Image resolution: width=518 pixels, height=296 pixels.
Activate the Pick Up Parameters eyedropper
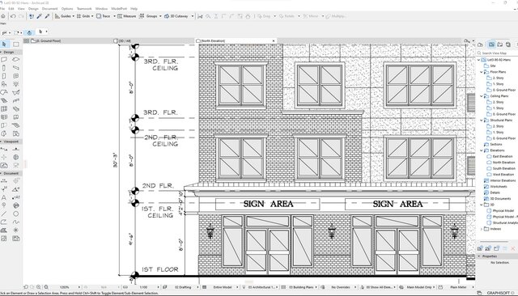[40, 16]
